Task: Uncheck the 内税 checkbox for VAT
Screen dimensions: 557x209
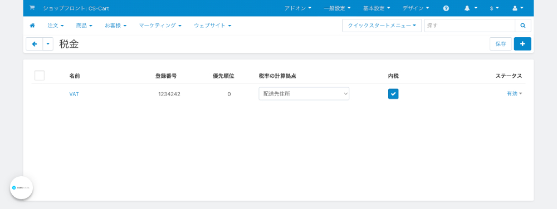Action: pyautogui.click(x=393, y=93)
